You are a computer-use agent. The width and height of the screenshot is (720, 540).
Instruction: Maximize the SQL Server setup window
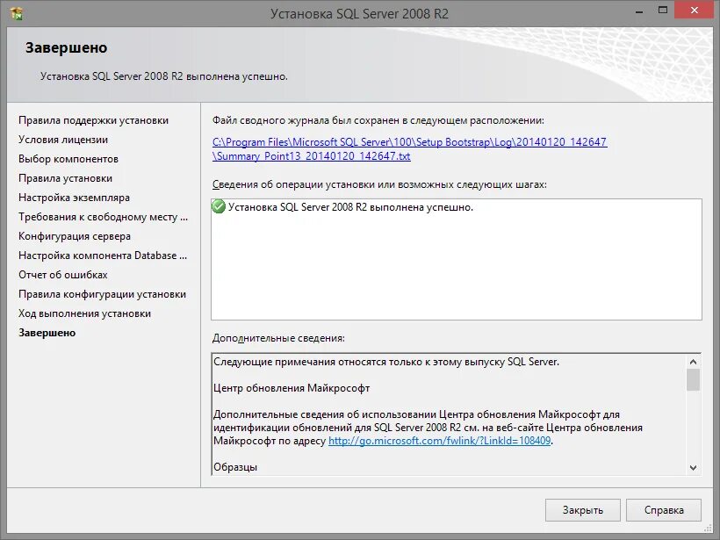tap(663, 11)
